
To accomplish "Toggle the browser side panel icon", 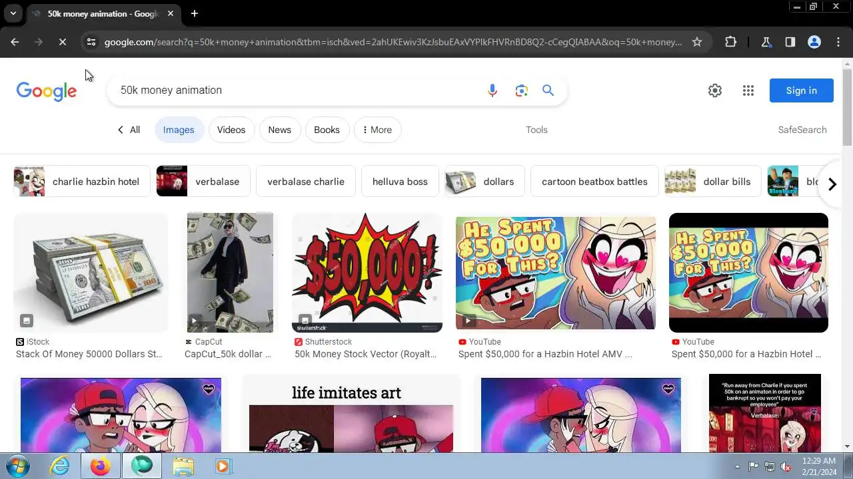I will [790, 42].
